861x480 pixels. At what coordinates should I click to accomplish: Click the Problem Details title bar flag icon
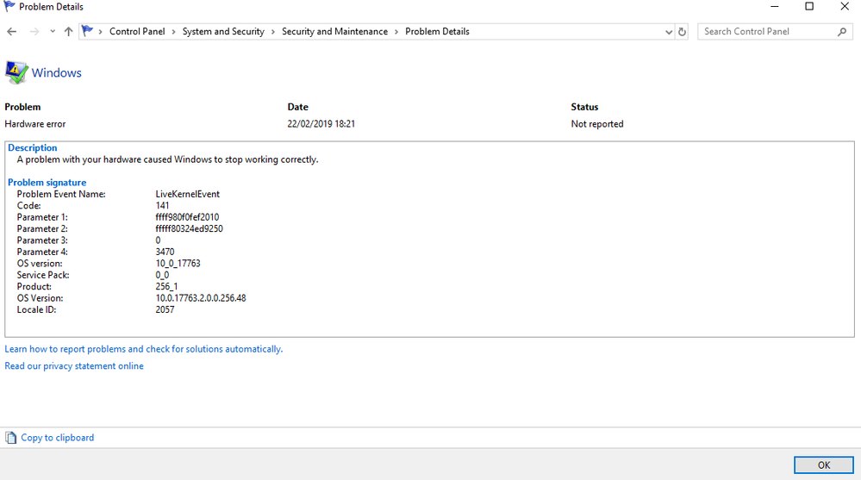(x=9, y=7)
